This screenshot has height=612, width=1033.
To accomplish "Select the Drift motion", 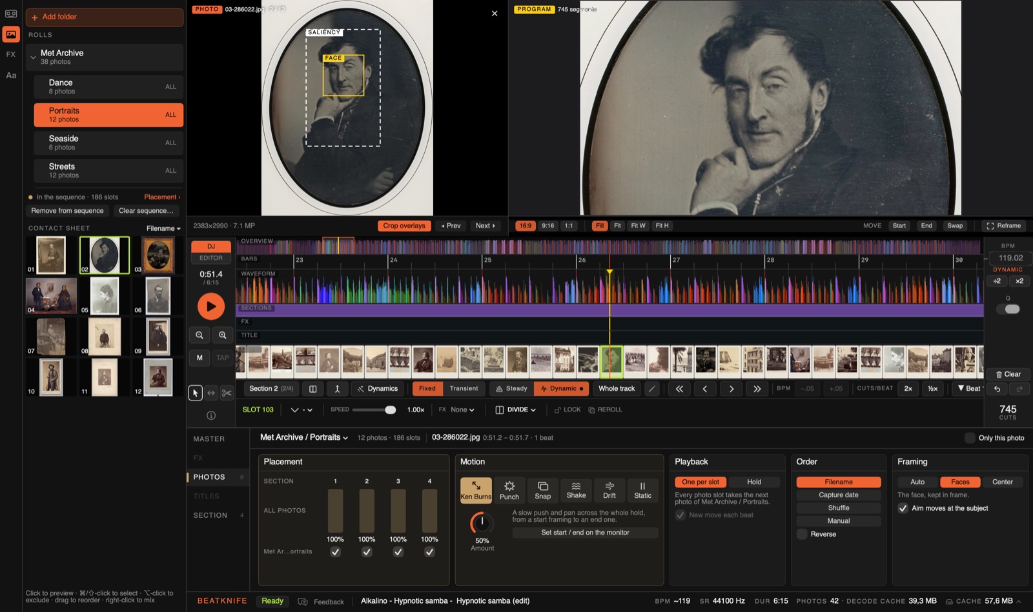I will click(609, 490).
